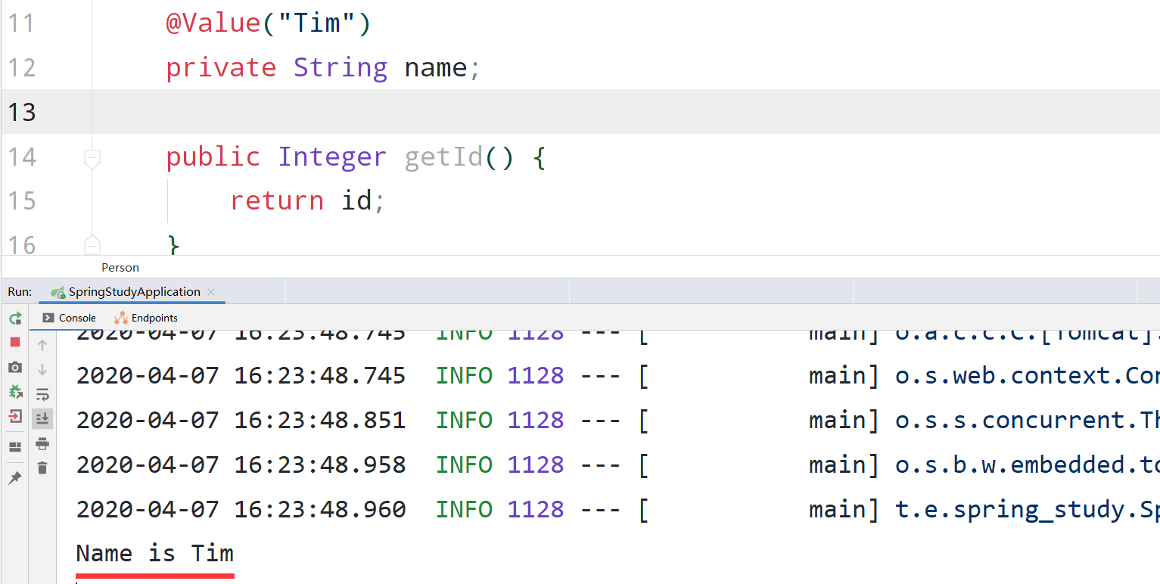Click the up arrow stack trace navigation icon

pyautogui.click(x=42, y=346)
